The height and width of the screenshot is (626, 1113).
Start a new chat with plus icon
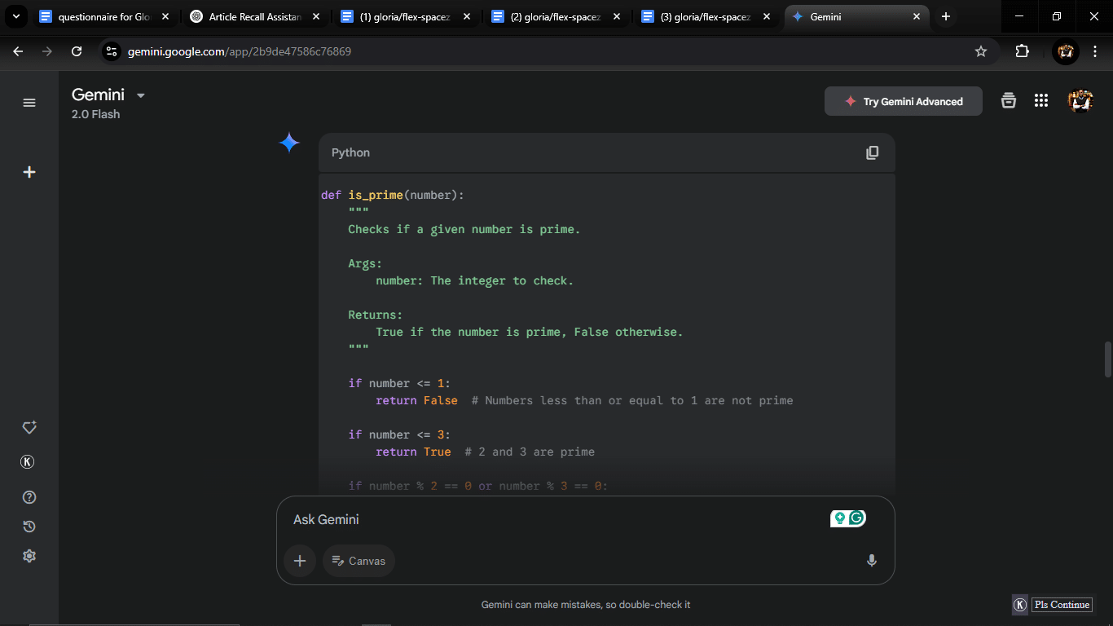click(29, 172)
